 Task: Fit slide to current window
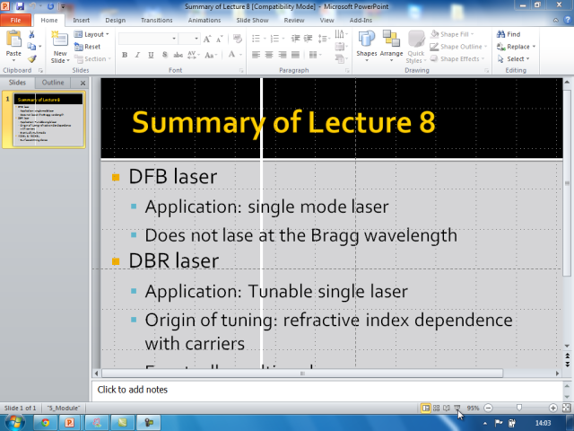tap(566, 408)
